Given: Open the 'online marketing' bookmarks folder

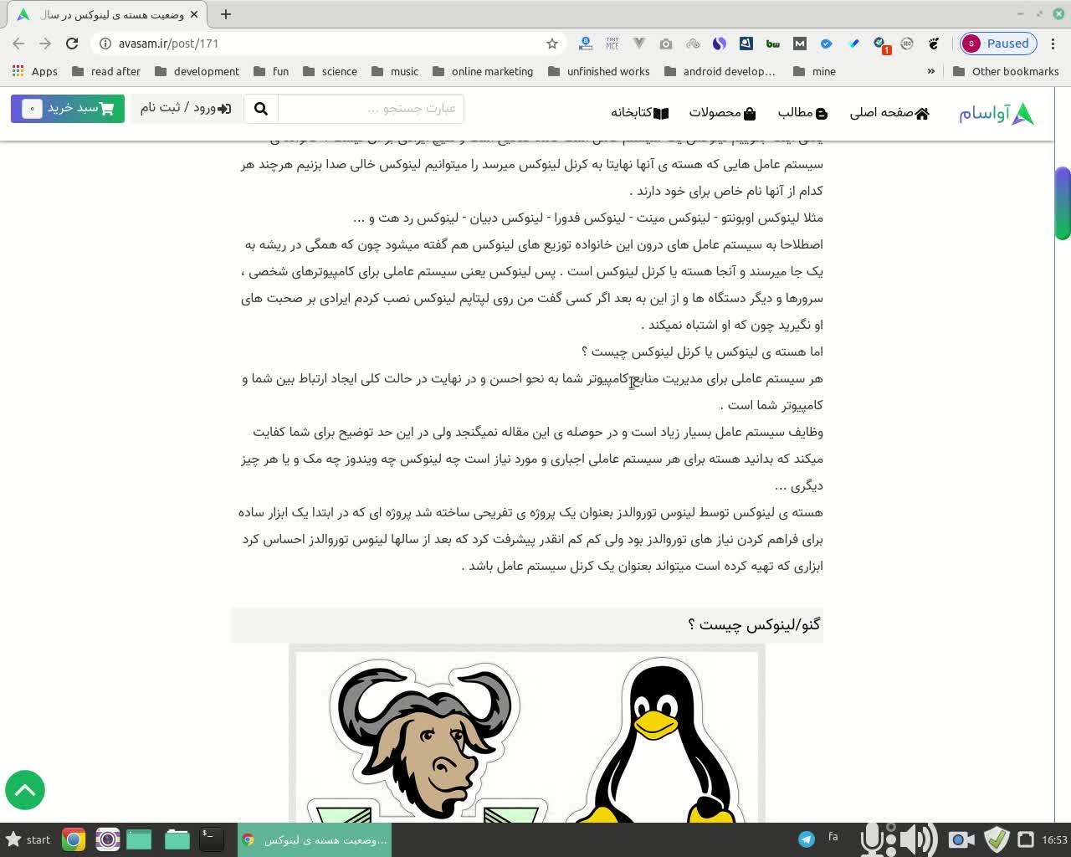Looking at the screenshot, I should pos(483,71).
